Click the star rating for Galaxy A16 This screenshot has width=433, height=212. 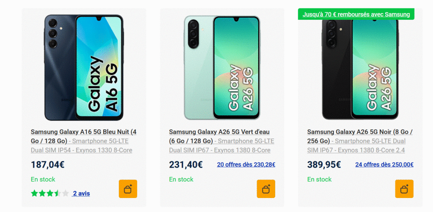tap(49, 193)
